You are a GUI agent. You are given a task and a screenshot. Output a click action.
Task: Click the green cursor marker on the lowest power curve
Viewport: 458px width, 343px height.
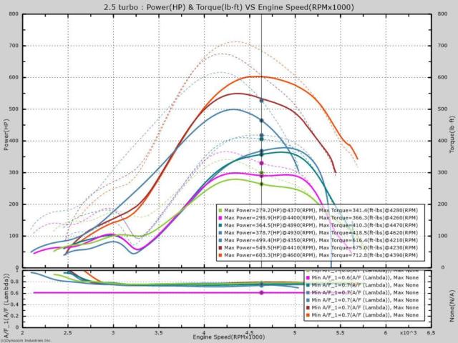coord(261,184)
